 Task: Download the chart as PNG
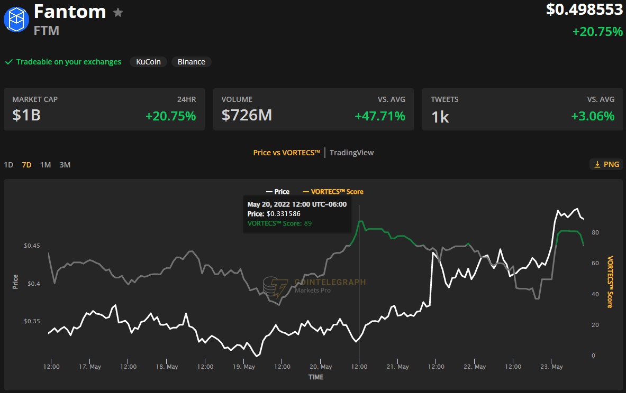606,164
